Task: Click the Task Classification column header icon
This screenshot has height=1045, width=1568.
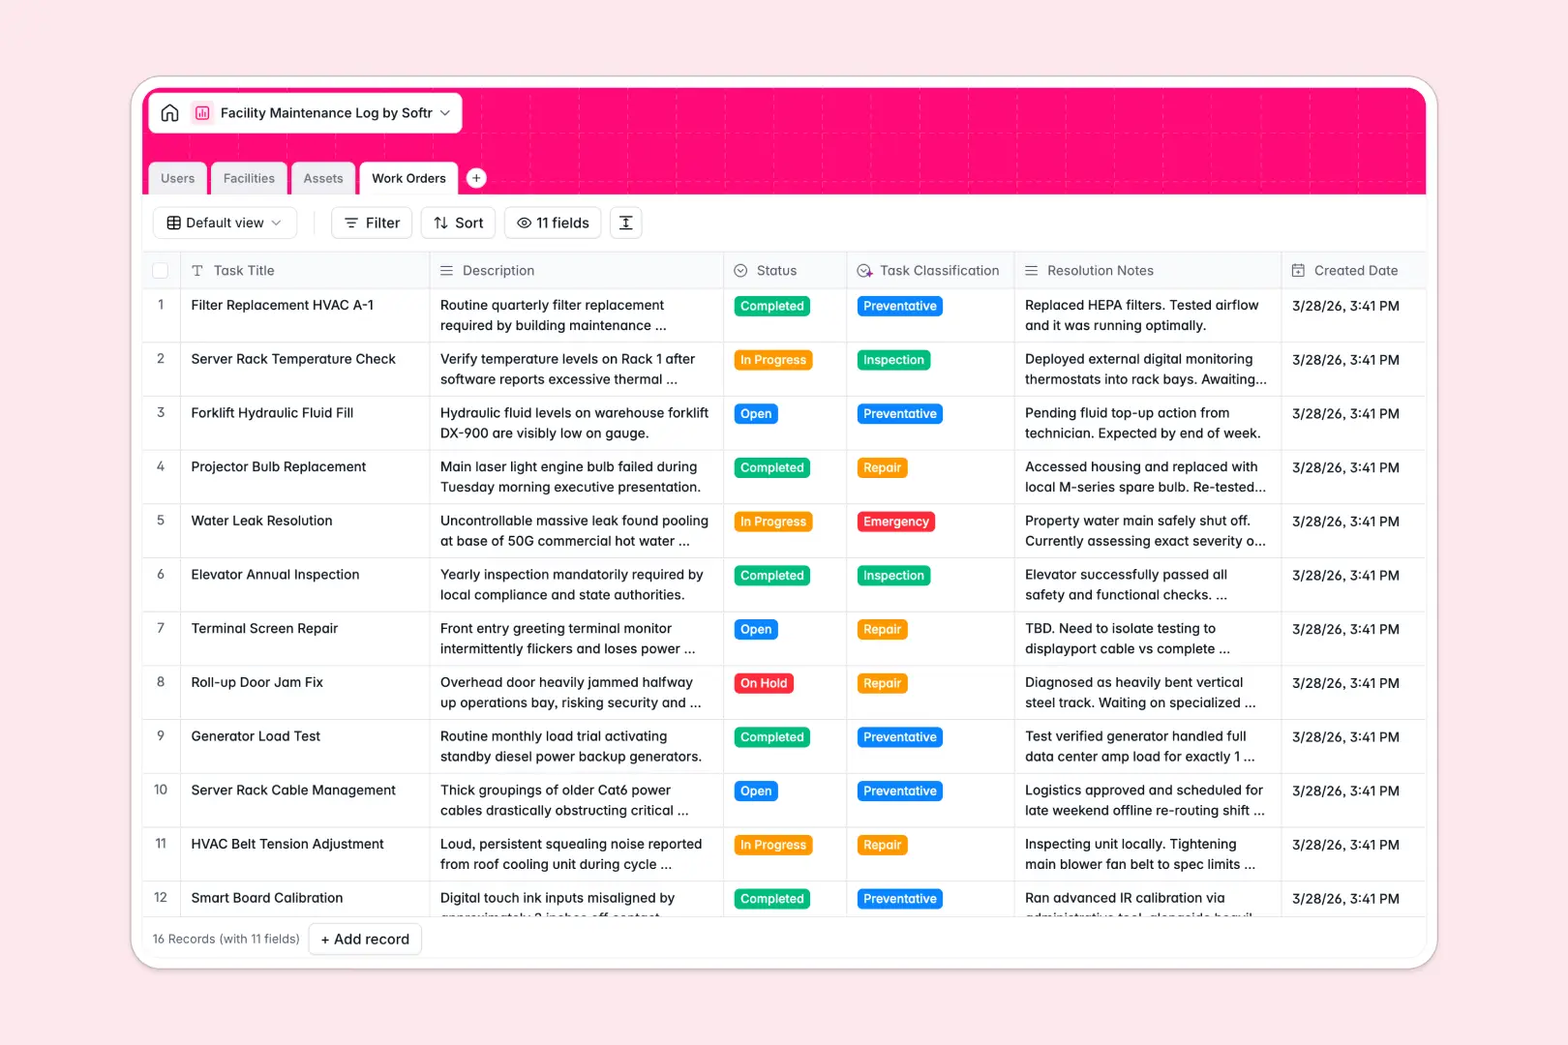Action: [864, 270]
